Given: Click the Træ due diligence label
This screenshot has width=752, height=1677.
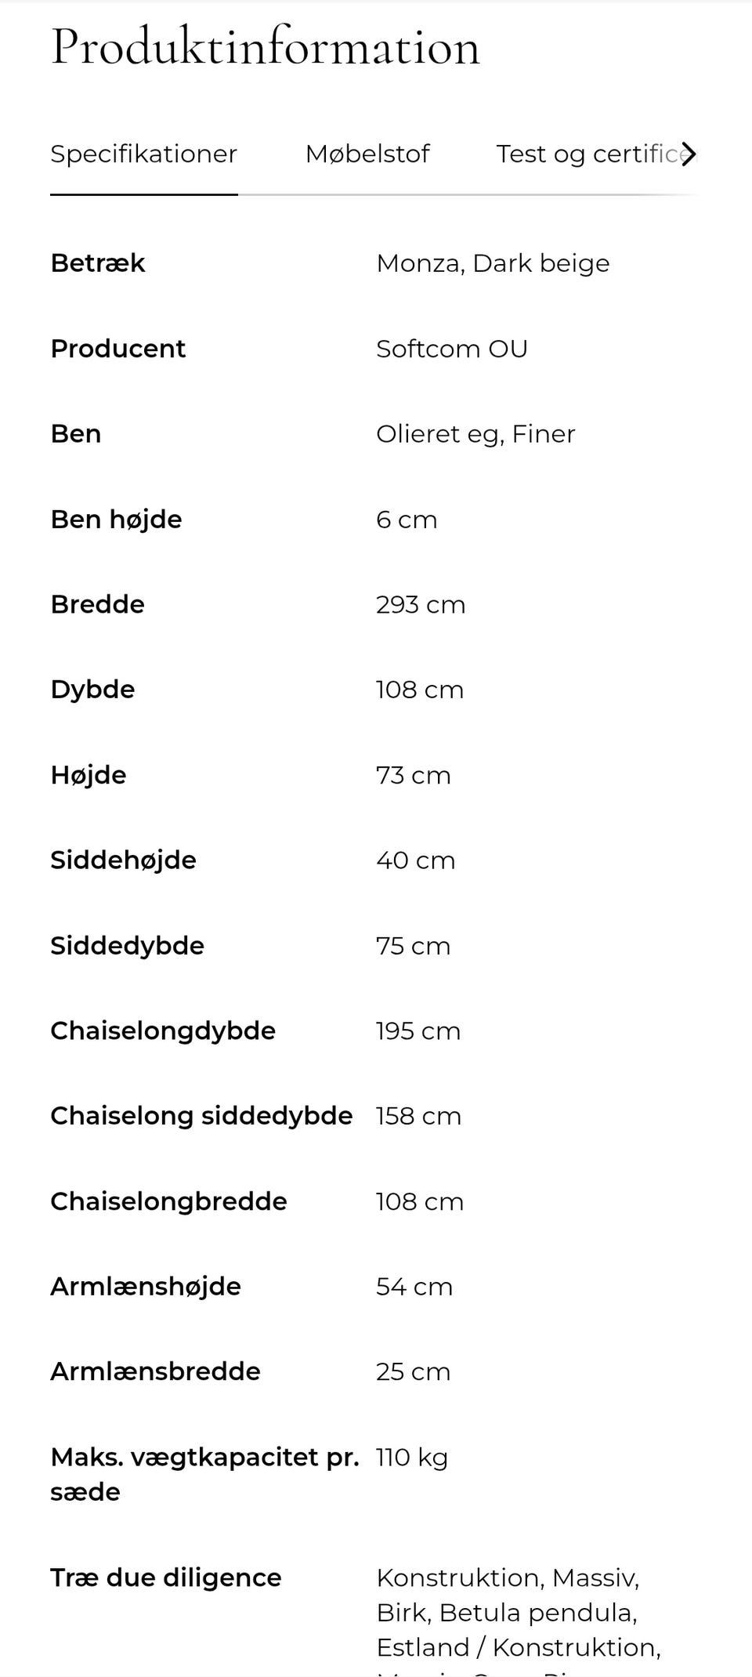Looking at the screenshot, I should (x=165, y=1577).
